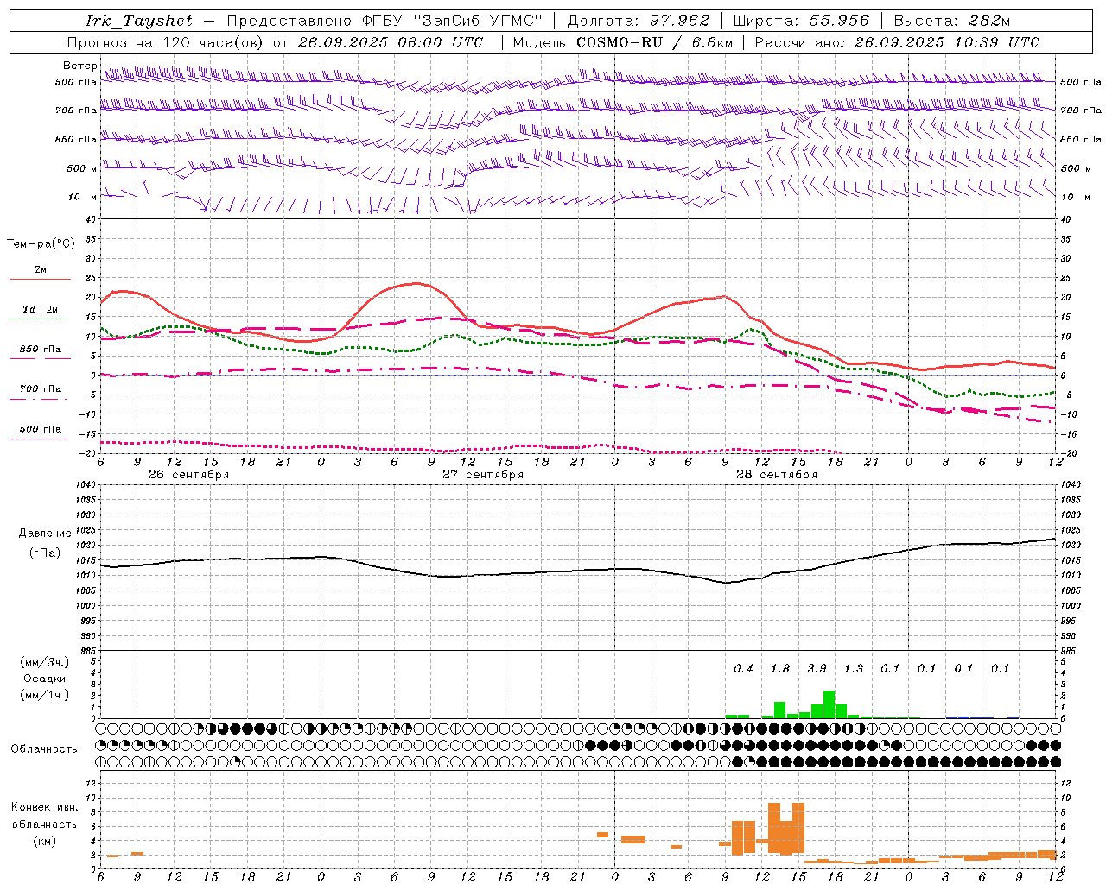The height and width of the screenshot is (884, 1106).
Task: Click the precipitation value 3.9
Action: pyautogui.click(x=817, y=668)
